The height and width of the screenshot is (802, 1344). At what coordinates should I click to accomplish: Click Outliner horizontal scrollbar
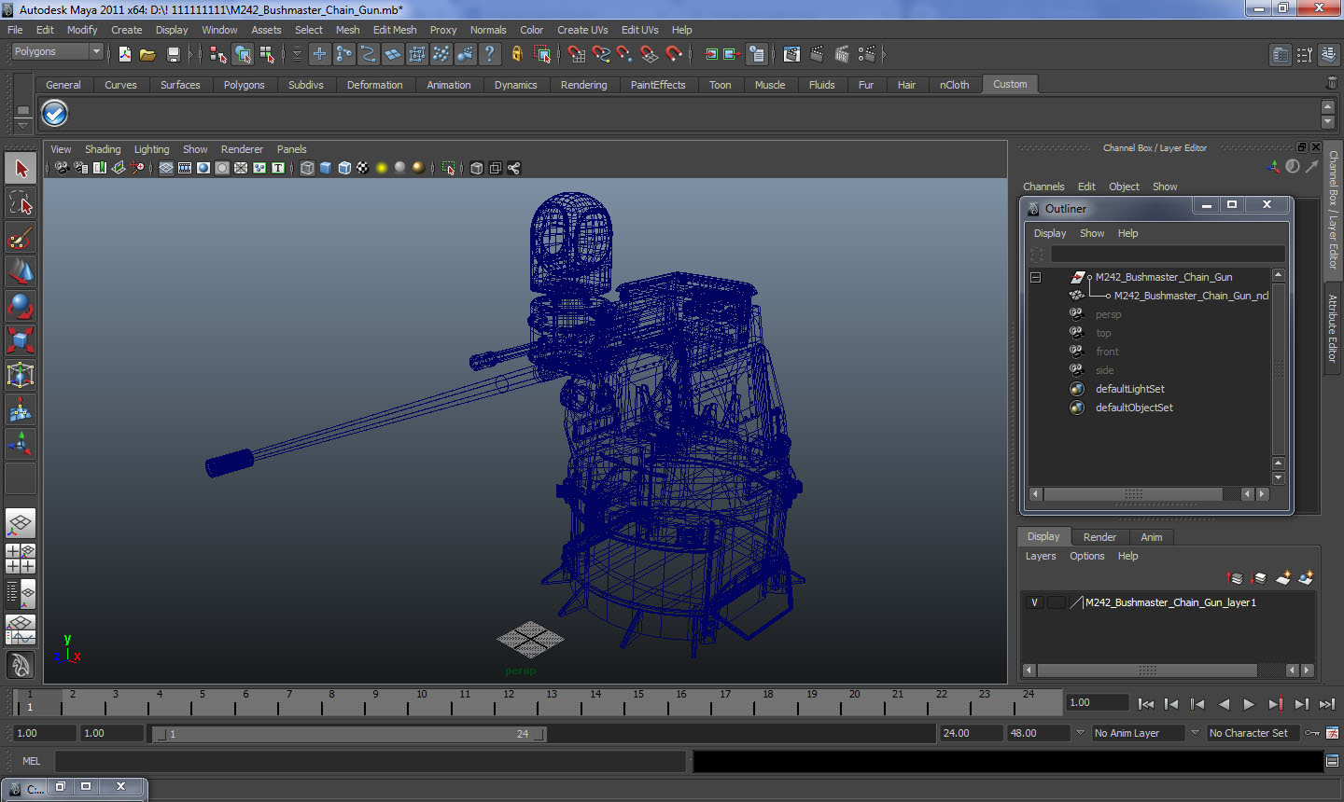pos(1132,494)
